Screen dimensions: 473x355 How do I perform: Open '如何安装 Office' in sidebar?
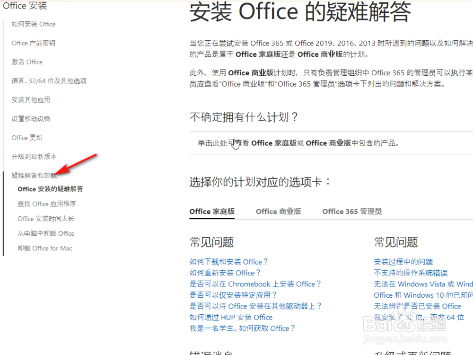tap(34, 24)
